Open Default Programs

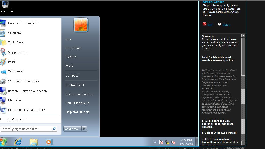(77, 103)
